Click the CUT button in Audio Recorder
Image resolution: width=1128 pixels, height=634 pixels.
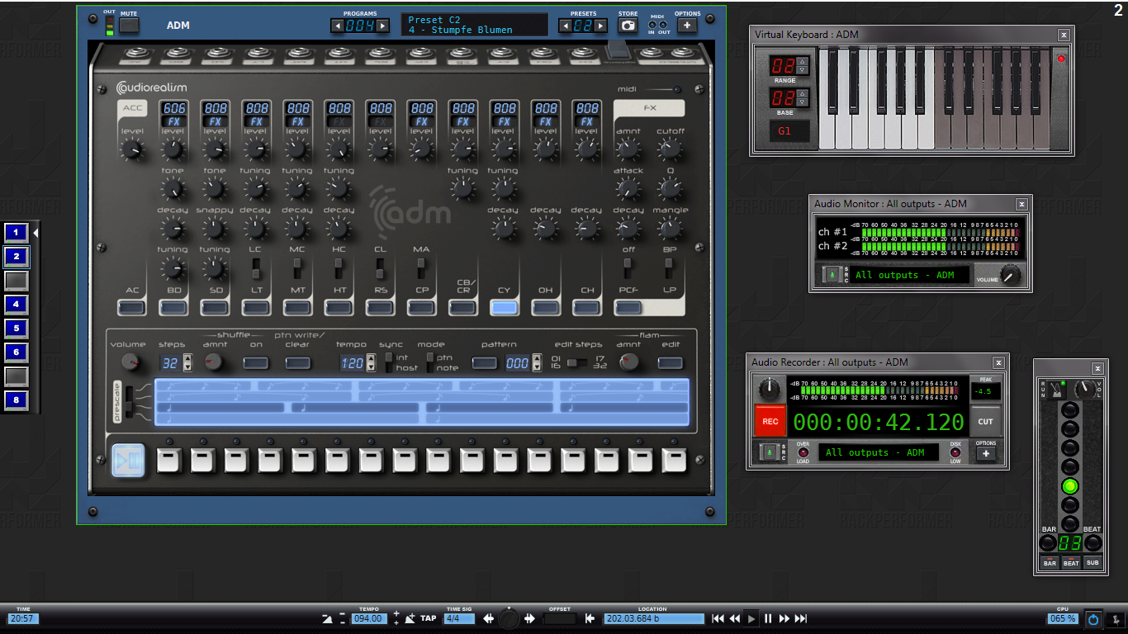pyautogui.click(x=985, y=421)
